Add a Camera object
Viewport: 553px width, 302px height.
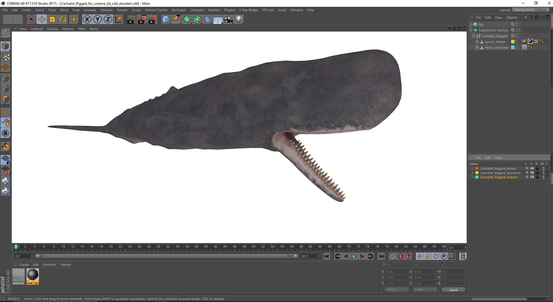228,20
